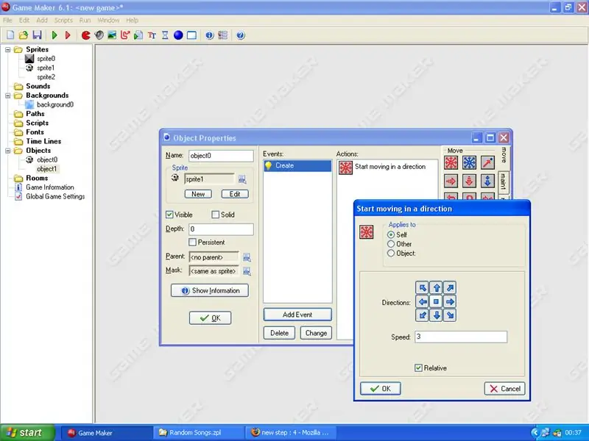Click the Save game floppy icon
The image size is (589, 441).
coord(37,35)
